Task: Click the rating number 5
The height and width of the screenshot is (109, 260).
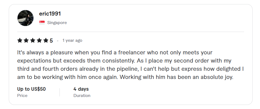Action: tap(51, 40)
